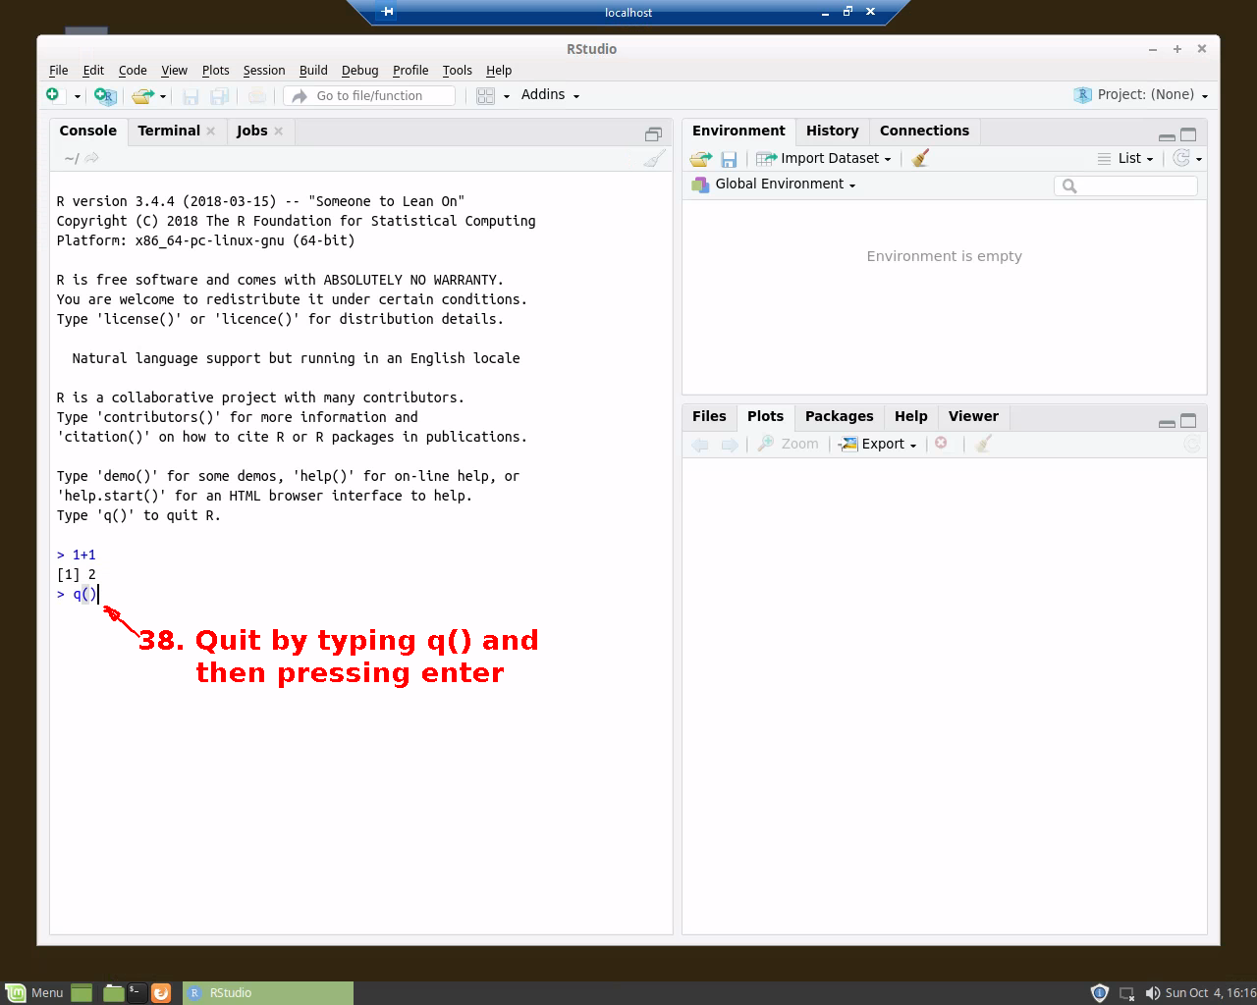
Task: Open the Code menu
Action: click(133, 70)
